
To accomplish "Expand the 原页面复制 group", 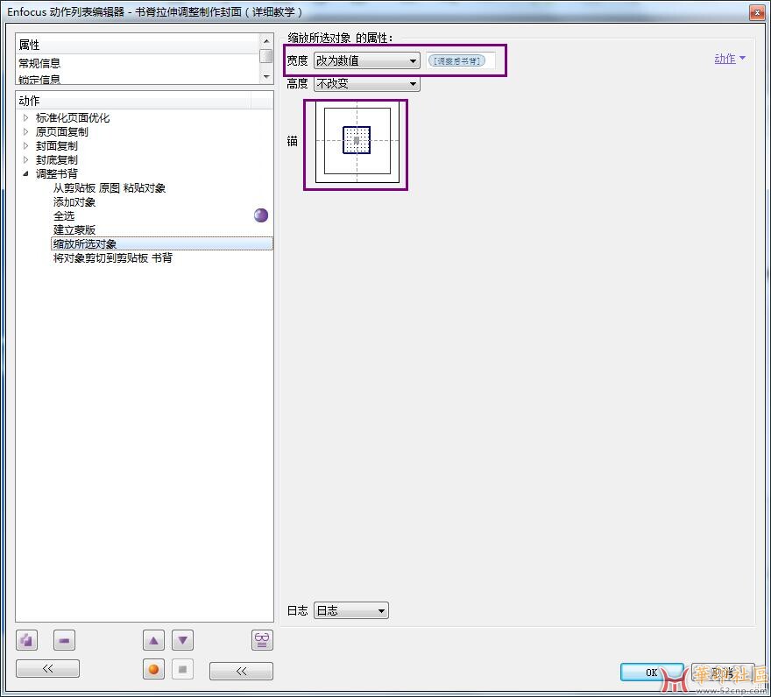I will pos(26,131).
